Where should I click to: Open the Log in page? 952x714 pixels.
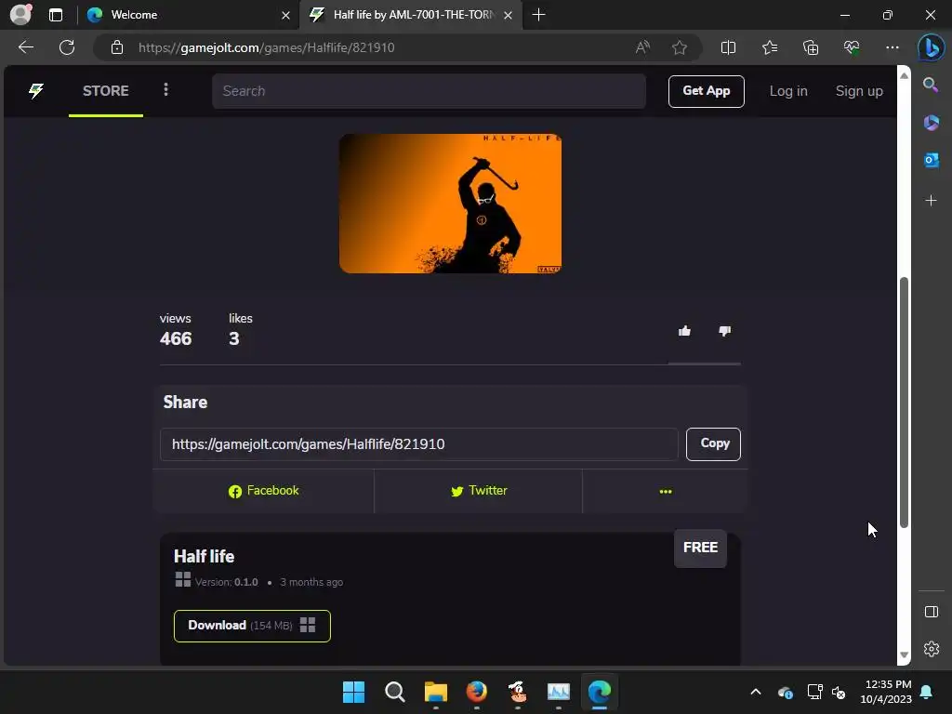pos(788,91)
